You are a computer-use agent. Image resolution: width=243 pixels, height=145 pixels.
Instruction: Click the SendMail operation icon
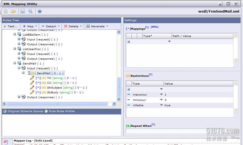click(19, 63)
